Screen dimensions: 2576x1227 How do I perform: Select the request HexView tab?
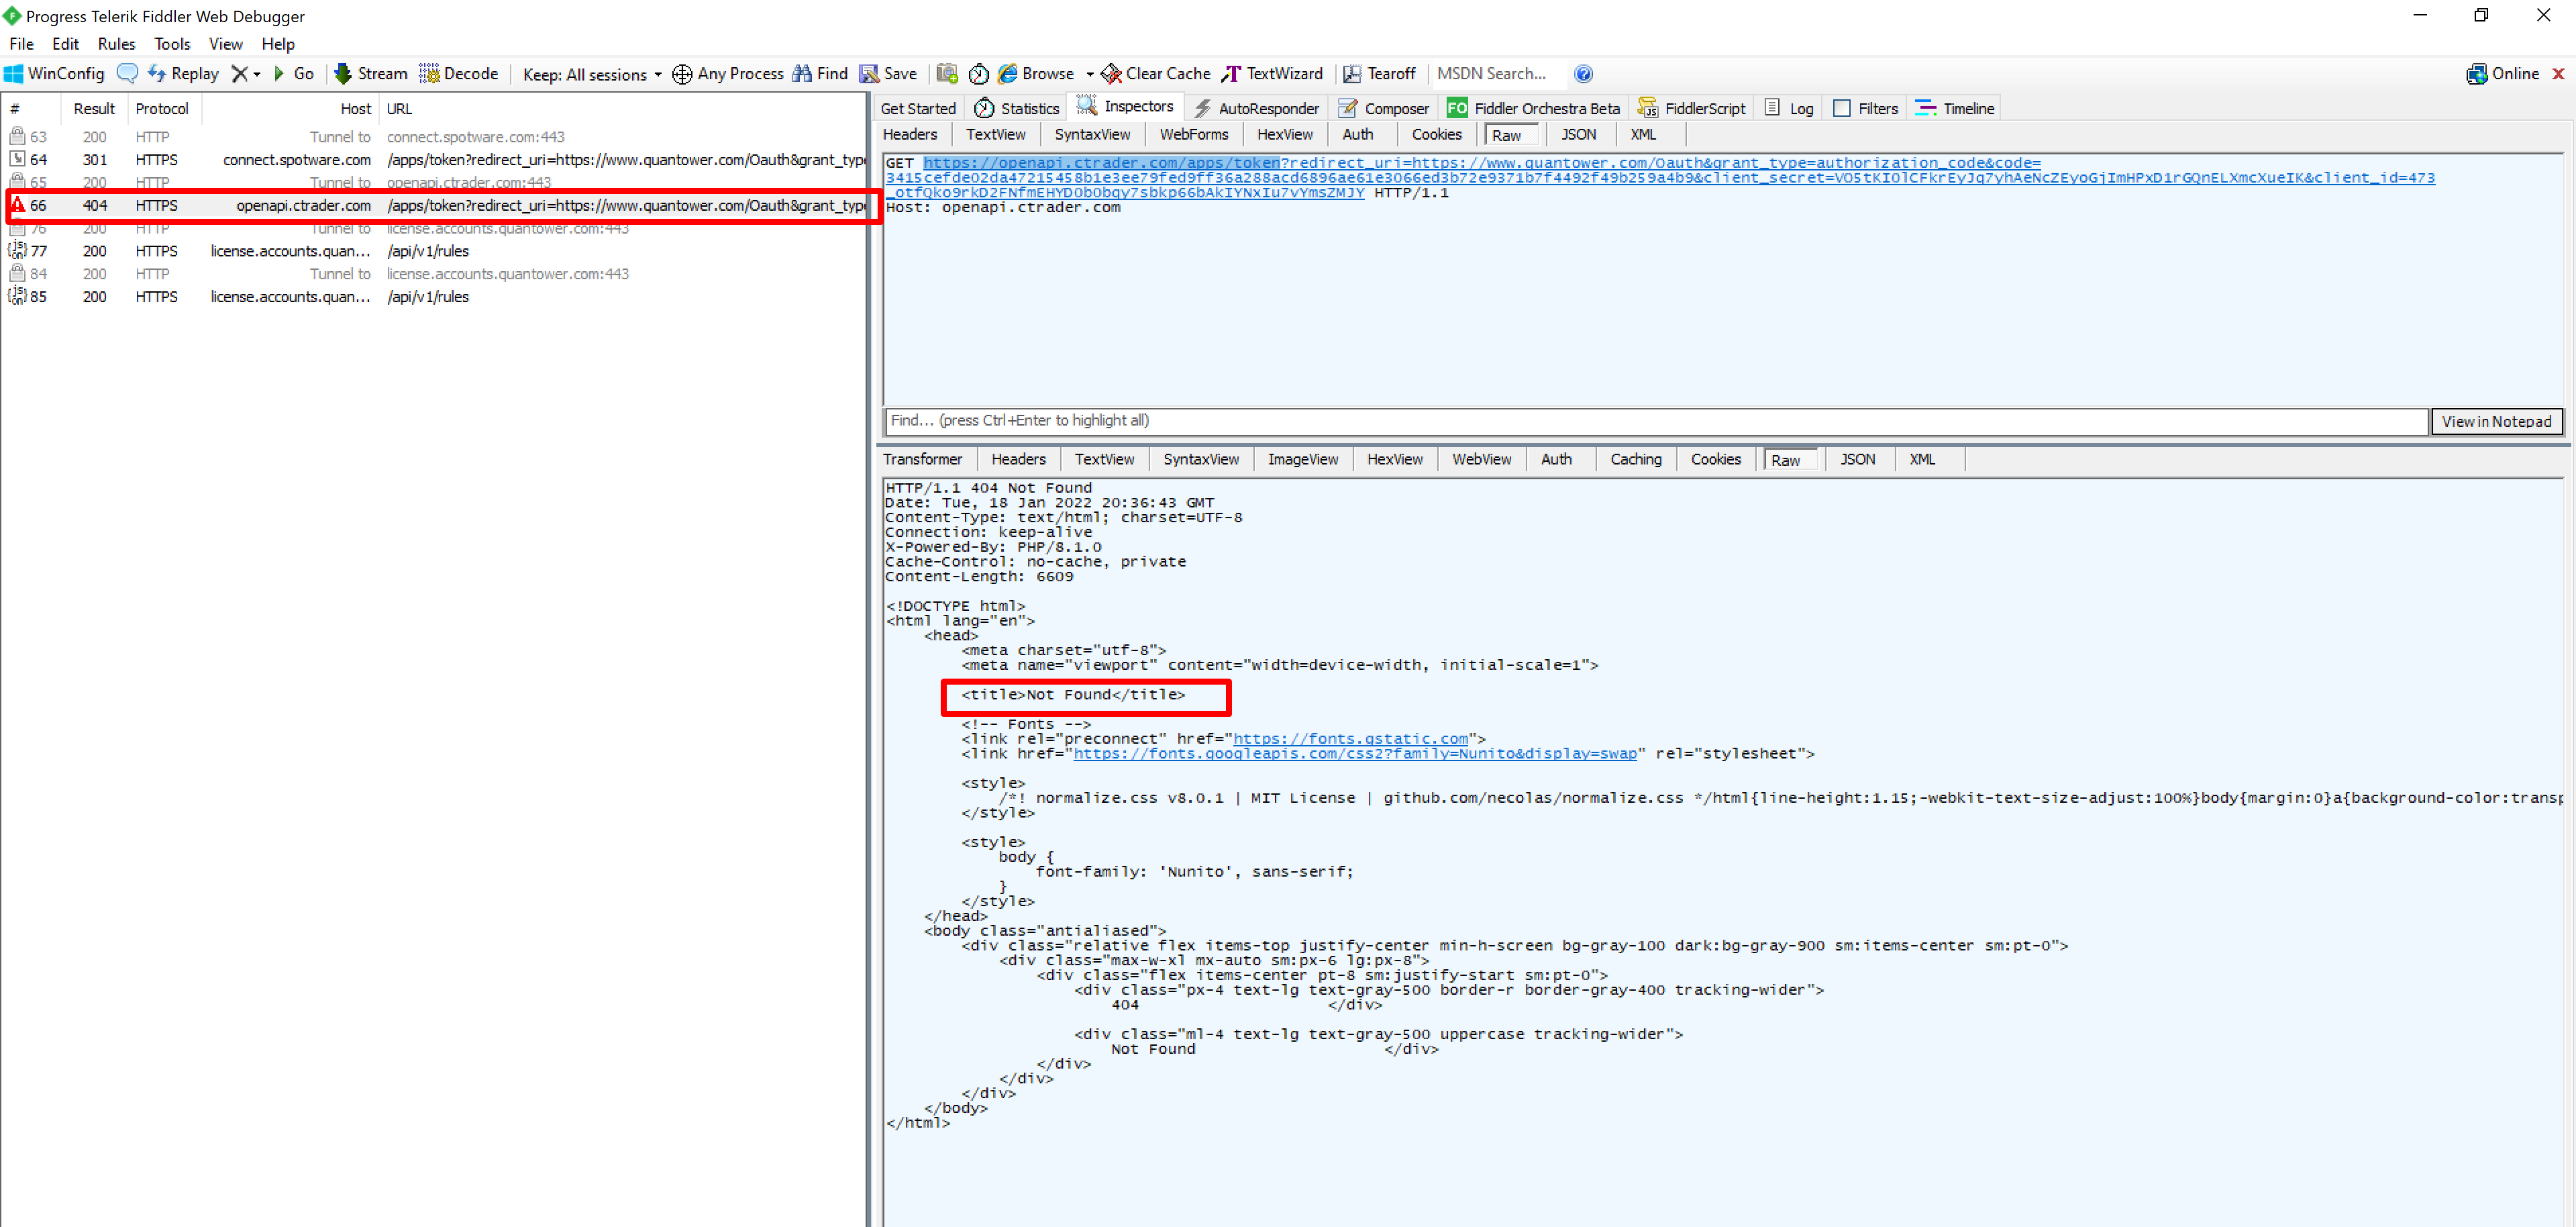[x=1285, y=134]
